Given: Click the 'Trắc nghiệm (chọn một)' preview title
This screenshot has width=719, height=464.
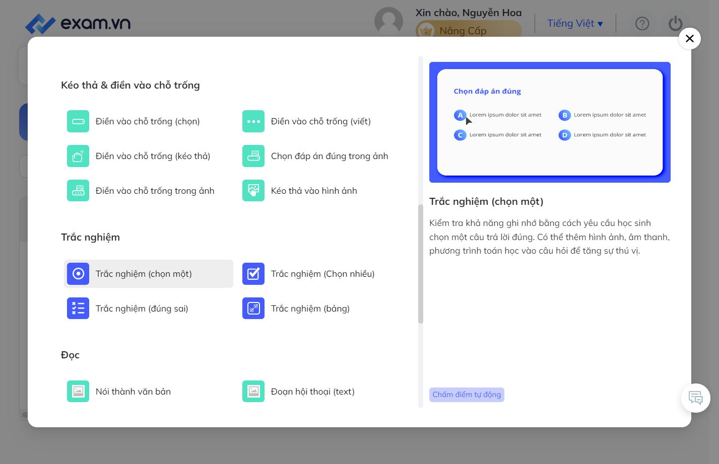Looking at the screenshot, I should pyautogui.click(x=486, y=202).
